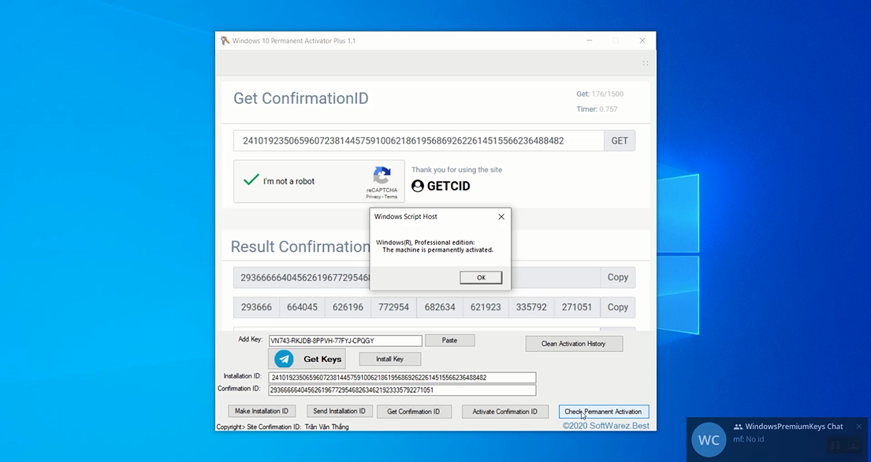Viewport: 871px width, 462px height.
Task: Click the Get counter 176/1500 text
Action: (600, 94)
